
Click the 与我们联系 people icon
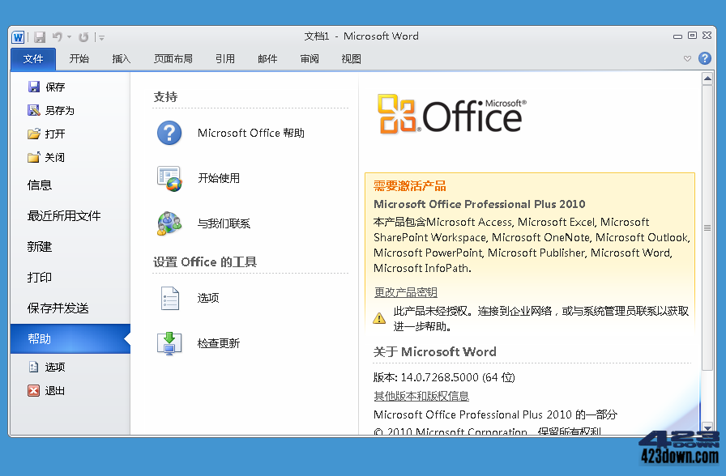(x=169, y=223)
